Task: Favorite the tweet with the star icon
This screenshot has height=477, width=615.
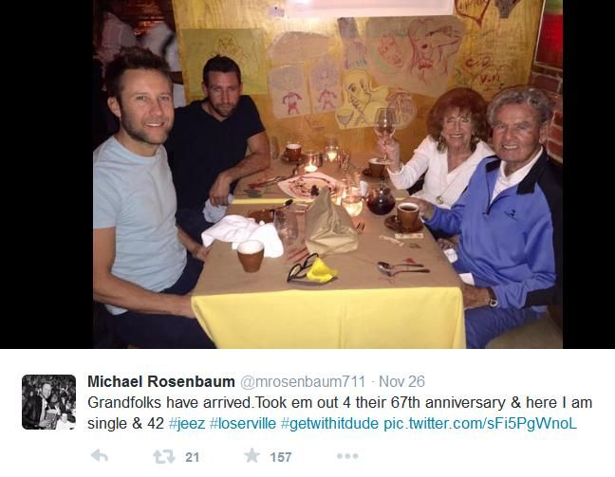Action: click(252, 456)
